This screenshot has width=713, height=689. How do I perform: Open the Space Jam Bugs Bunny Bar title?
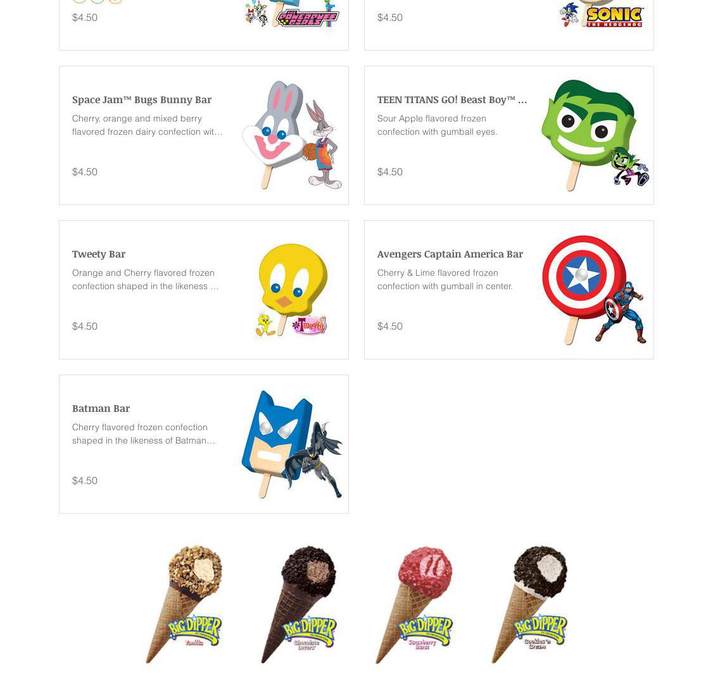tap(141, 99)
